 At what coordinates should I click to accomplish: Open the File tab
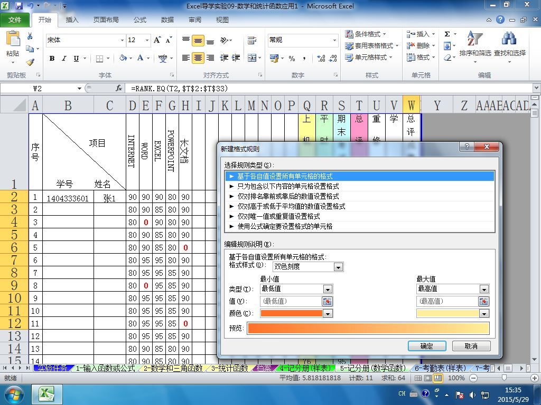pyautogui.click(x=14, y=20)
